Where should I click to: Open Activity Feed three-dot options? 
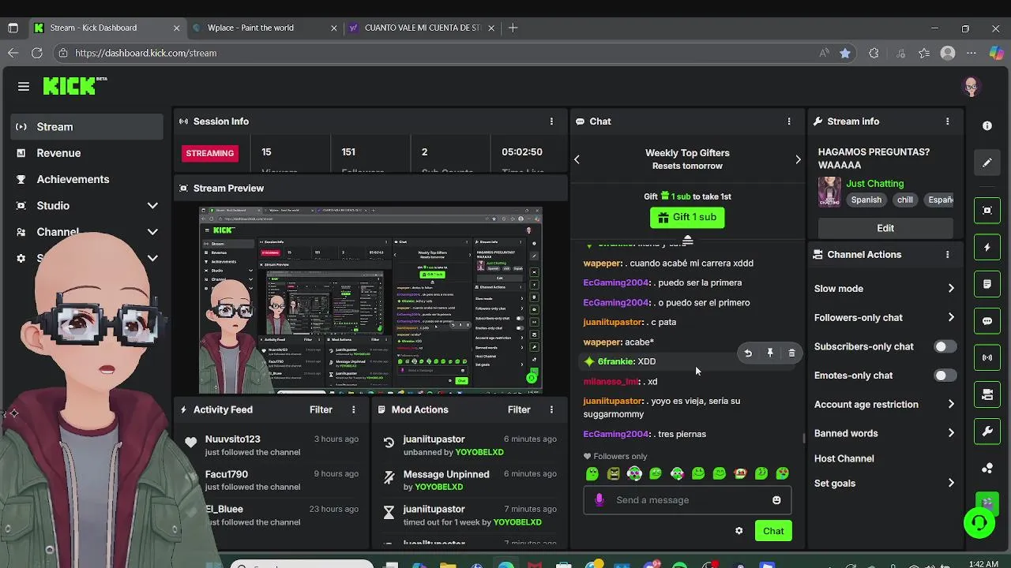(353, 409)
